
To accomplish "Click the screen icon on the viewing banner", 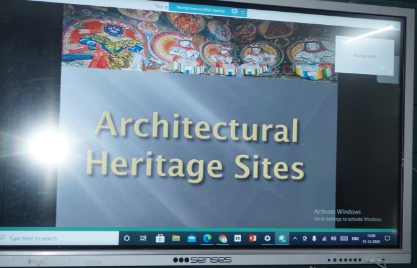I will click(234, 11).
